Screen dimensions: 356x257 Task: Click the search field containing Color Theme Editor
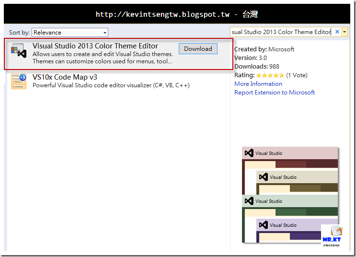tap(282, 32)
